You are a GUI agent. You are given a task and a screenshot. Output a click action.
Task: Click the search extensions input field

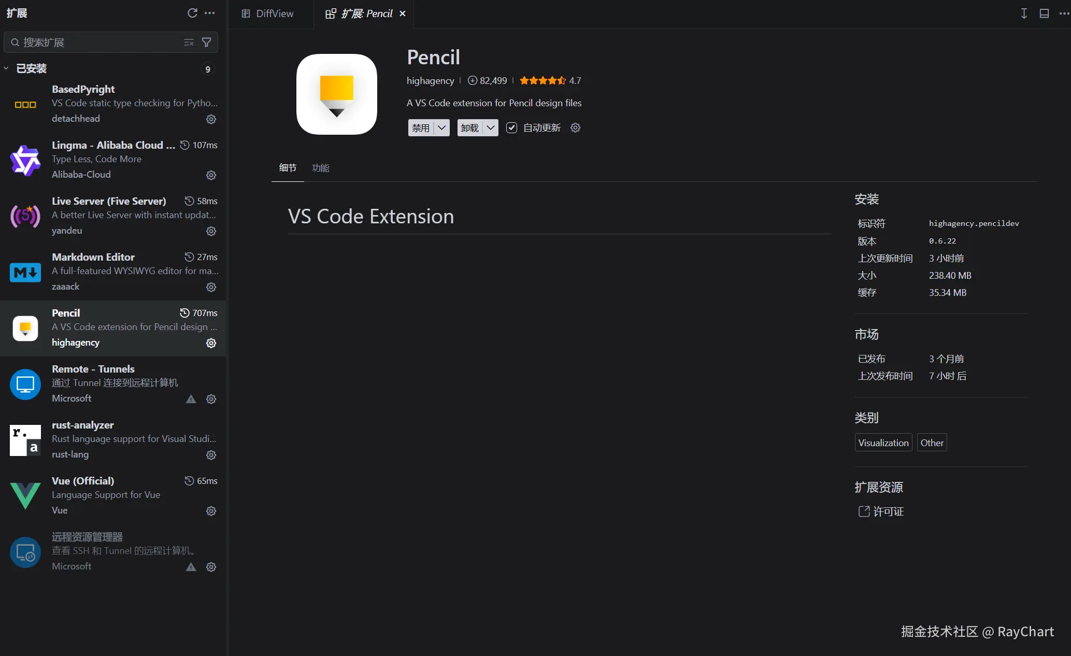pos(98,42)
